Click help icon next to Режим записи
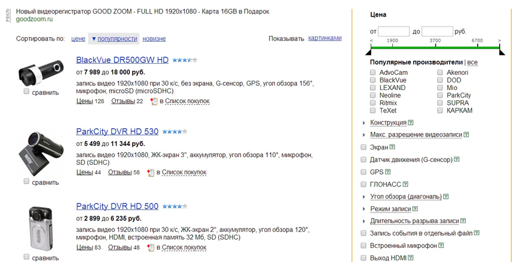Viewport: 512px width, 265px height. coord(415,208)
